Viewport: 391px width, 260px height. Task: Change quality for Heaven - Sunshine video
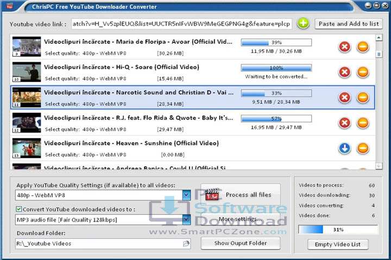click(104, 155)
